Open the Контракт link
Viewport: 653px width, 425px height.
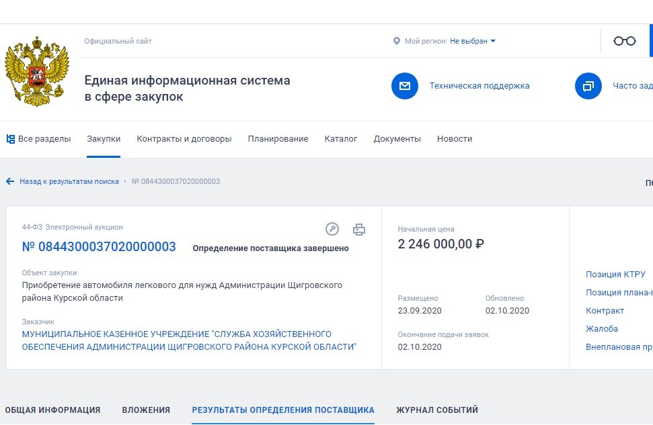pyautogui.click(x=605, y=311)
